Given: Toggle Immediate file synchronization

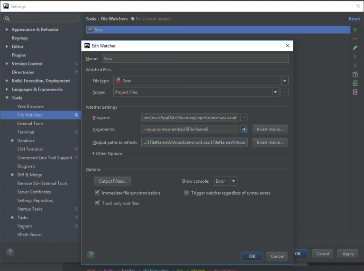Looking at the screenshot, I should coord(97,193).
